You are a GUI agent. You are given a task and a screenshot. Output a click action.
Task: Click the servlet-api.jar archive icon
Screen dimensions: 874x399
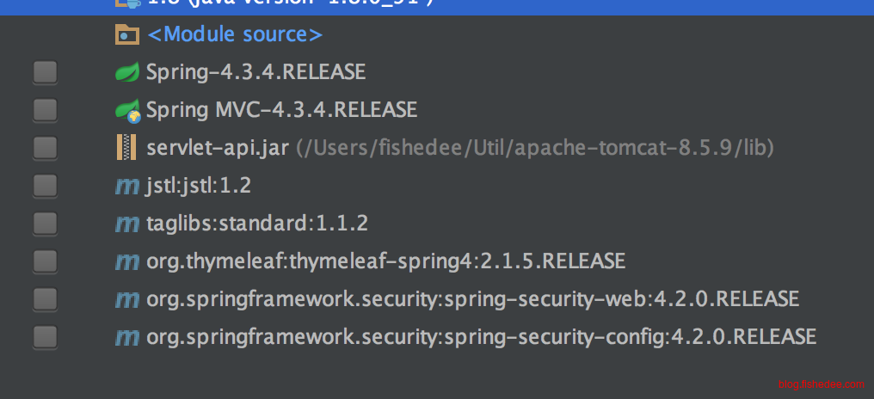coord(126,148)
